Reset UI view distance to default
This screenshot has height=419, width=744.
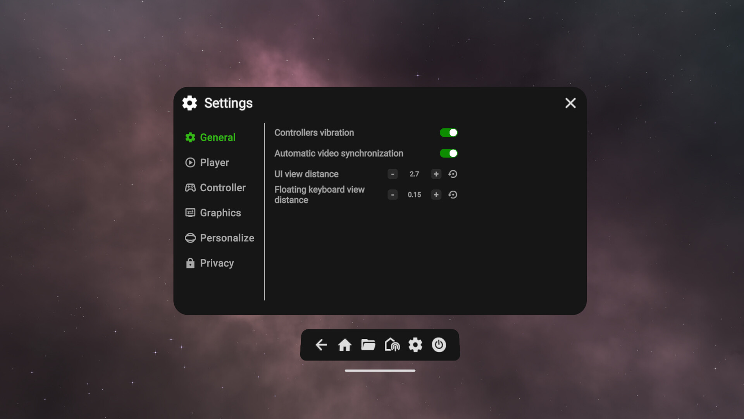453,174
